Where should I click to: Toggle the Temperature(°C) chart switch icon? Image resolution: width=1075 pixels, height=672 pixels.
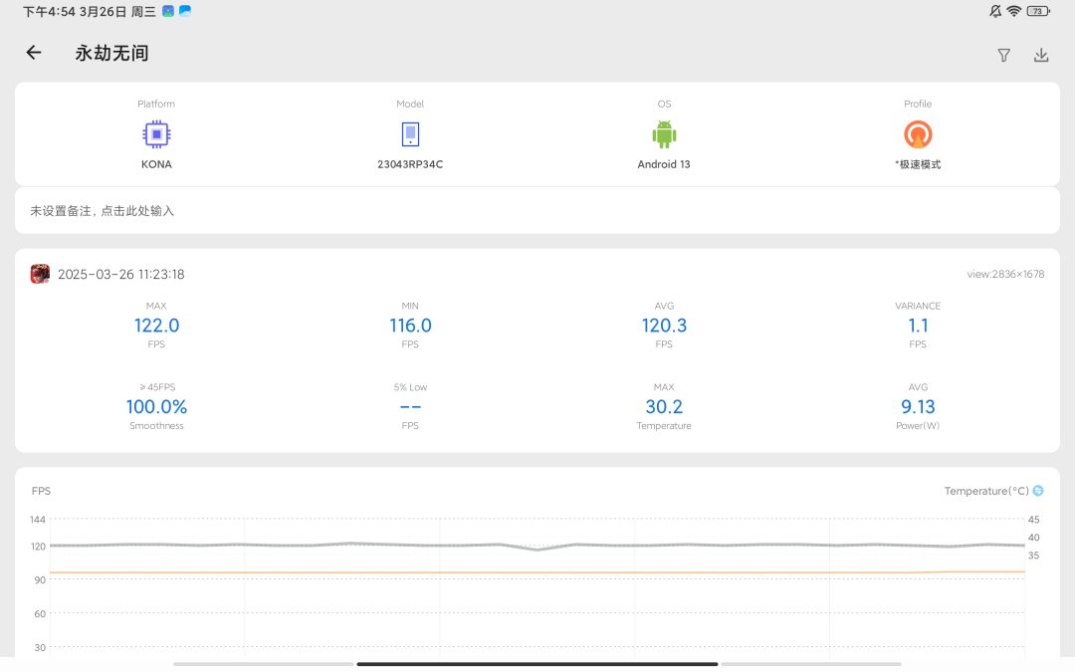tap(1038, 490)
